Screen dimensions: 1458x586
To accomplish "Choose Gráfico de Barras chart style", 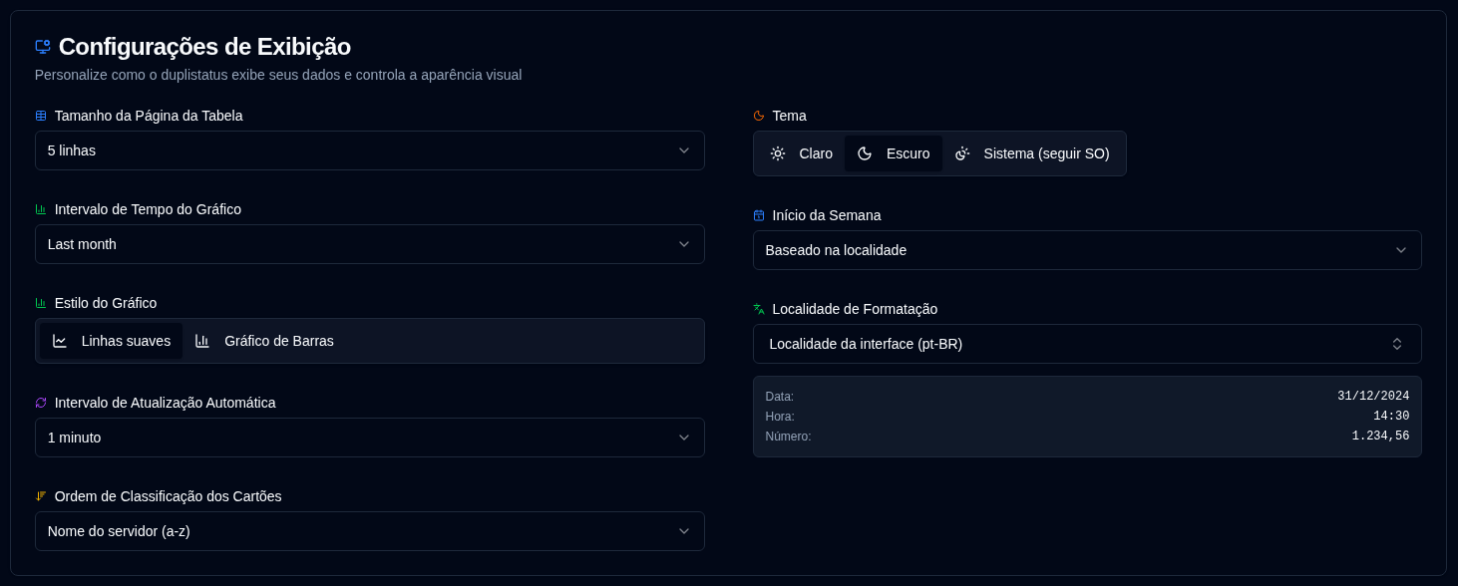I will (264, 341).
